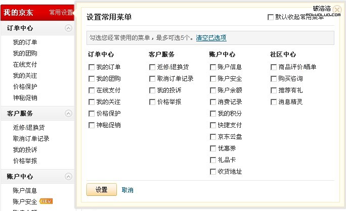Screen dimensions: 346x211
Task: Tick the 京东云盘 checkbox
Action: (213, 137)
